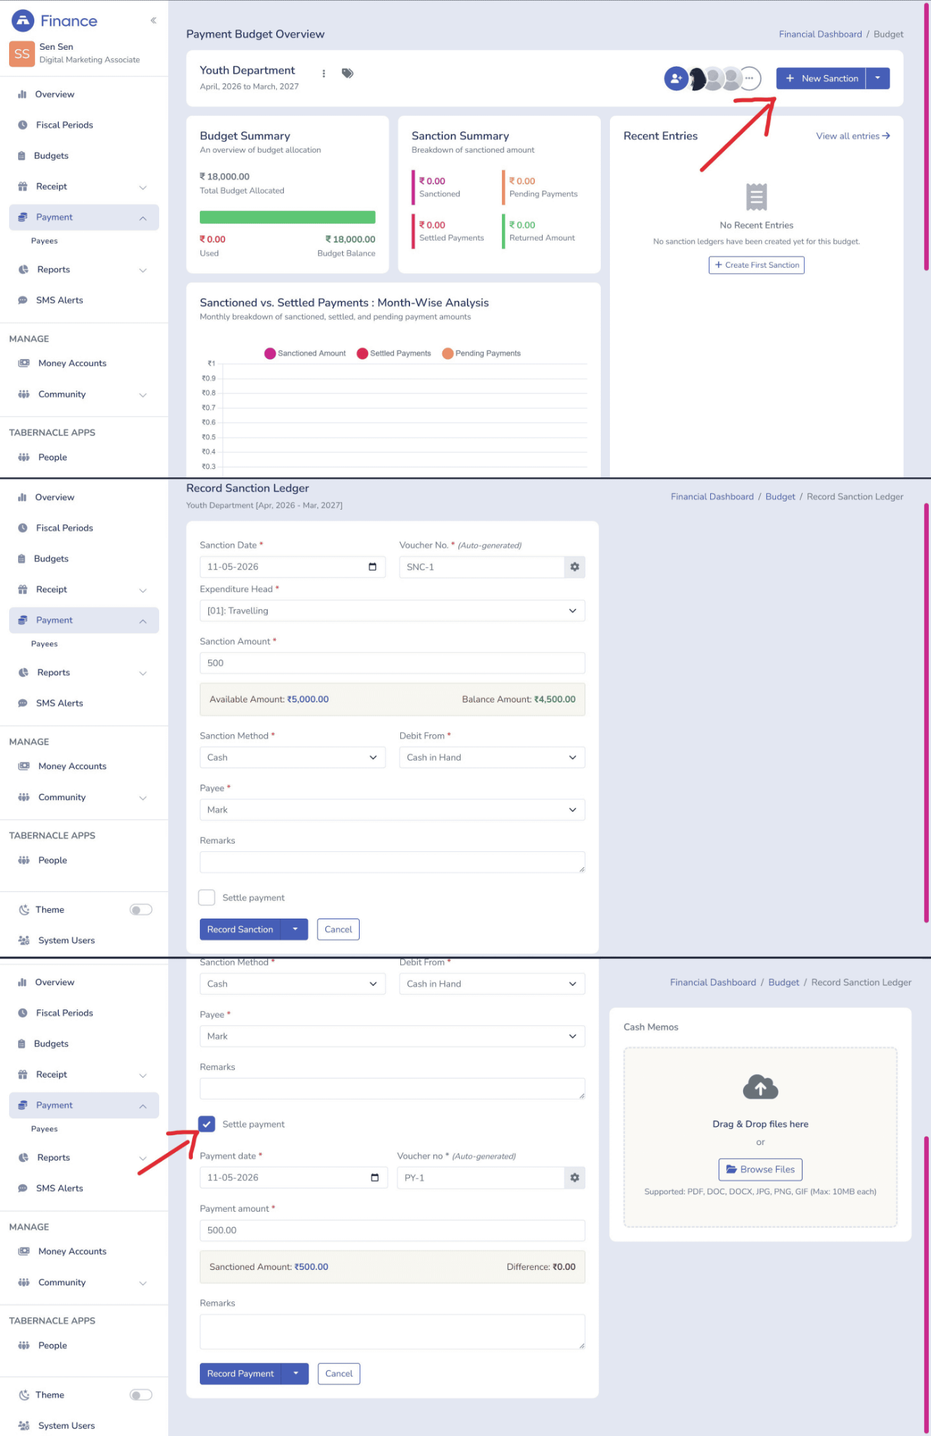
Task: Toggle Sanctioned Amount legend swatch
Action: 270,353
